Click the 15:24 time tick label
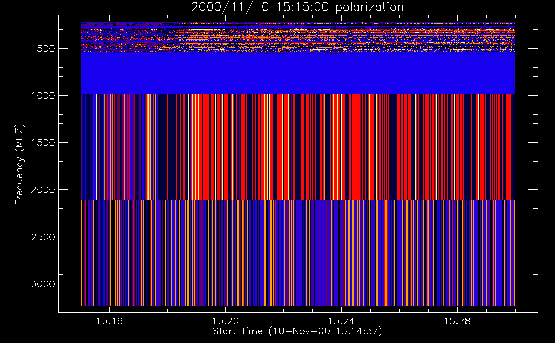 341,321
